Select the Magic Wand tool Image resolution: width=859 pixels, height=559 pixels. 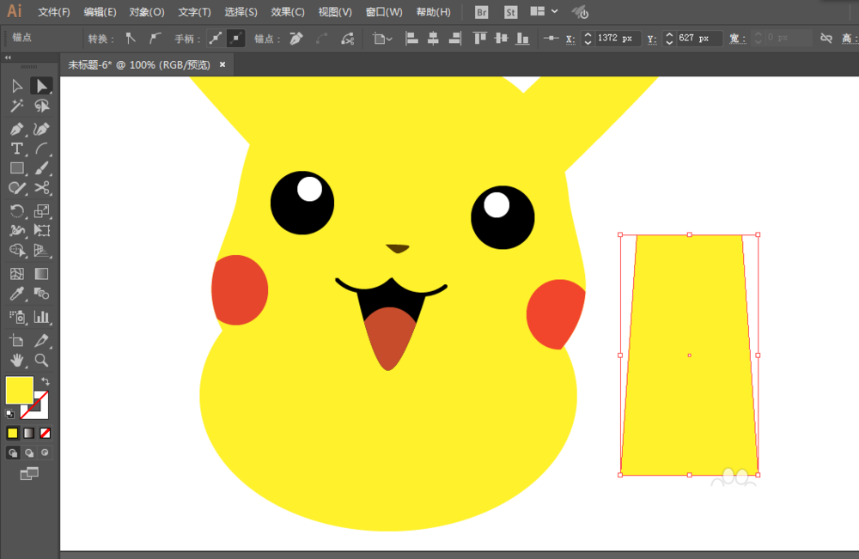tap(17, 106)
